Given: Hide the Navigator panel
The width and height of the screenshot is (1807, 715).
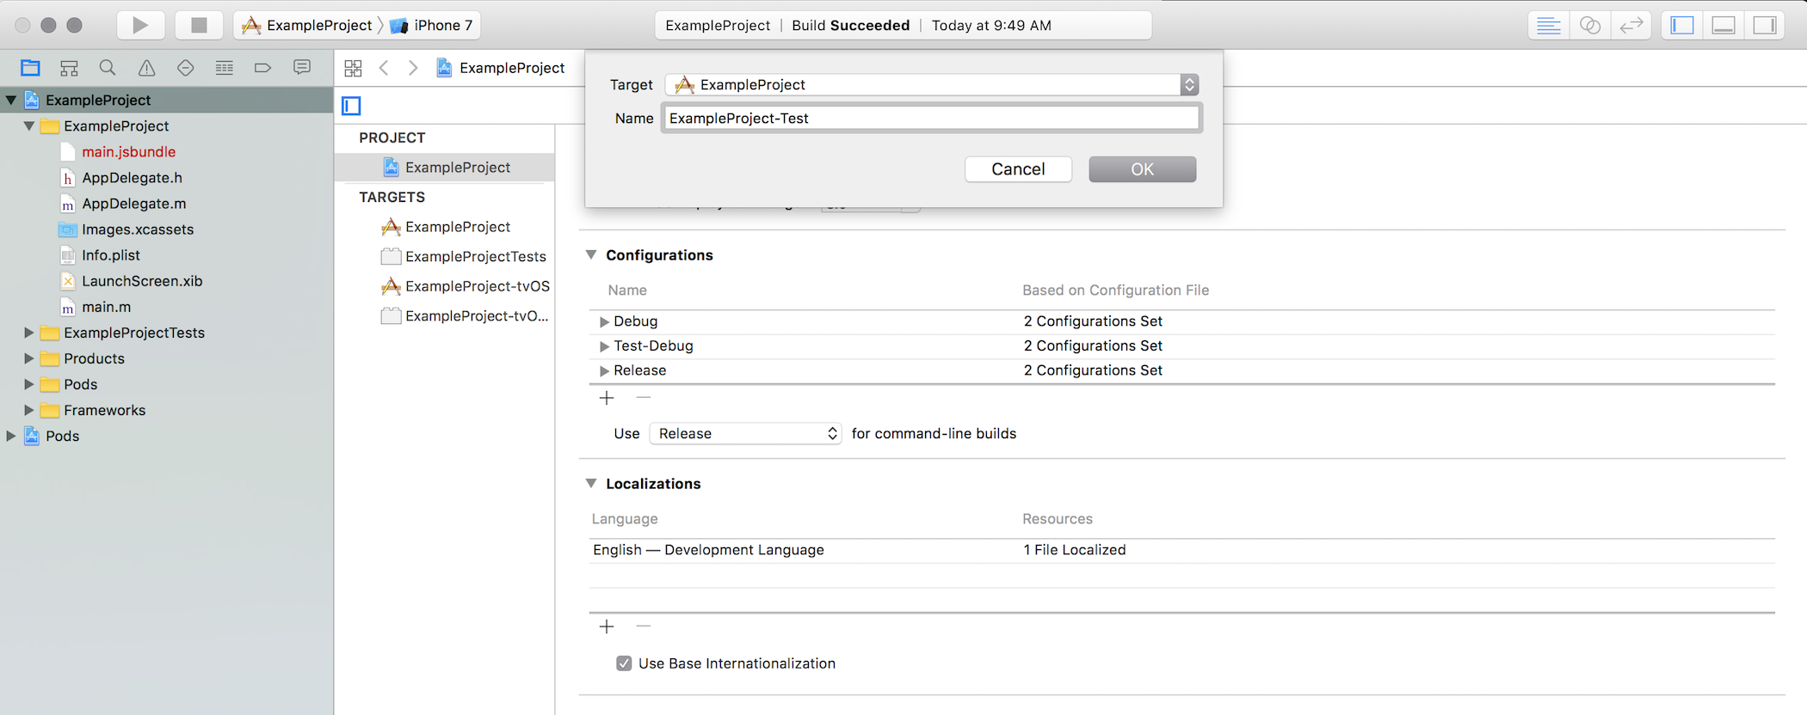Looking at the screenshot, I should (1682, 25).
